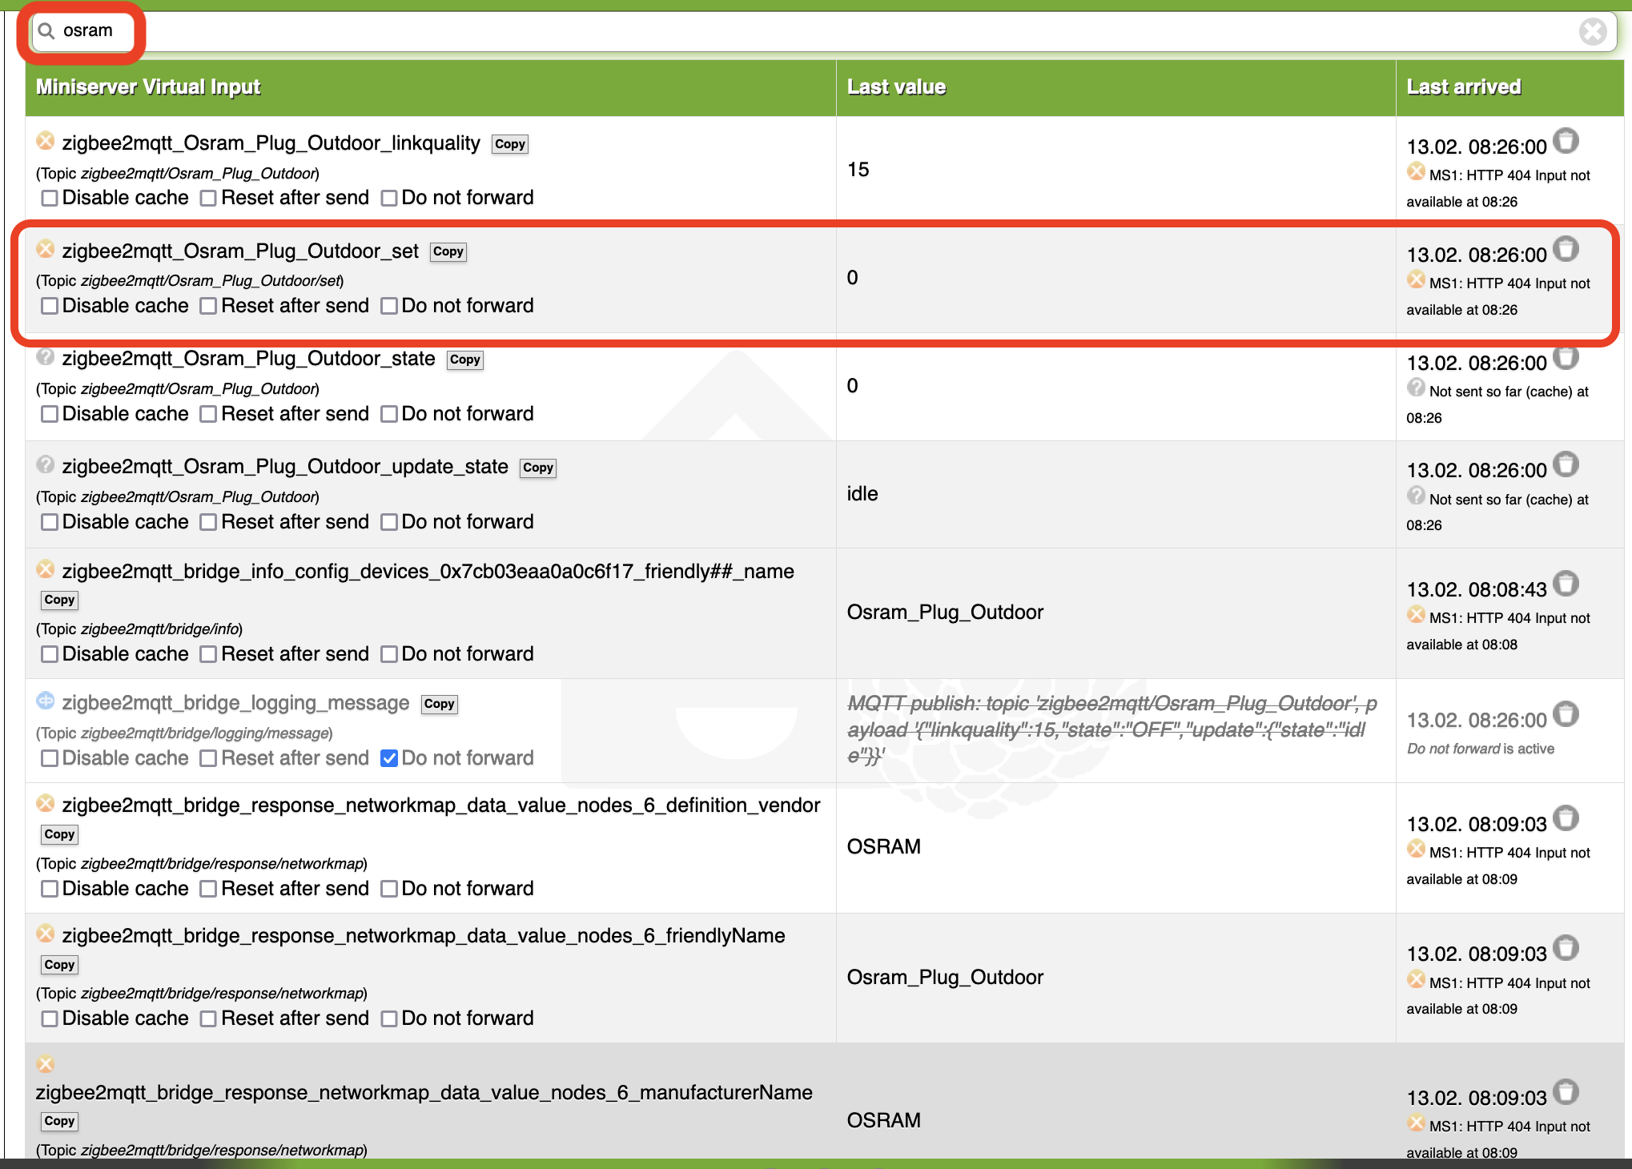Check Do not forward for Osram_Plug_Outdoor_state
1632x1169 pixels.
pyautogui.click(x=389, y=414)
